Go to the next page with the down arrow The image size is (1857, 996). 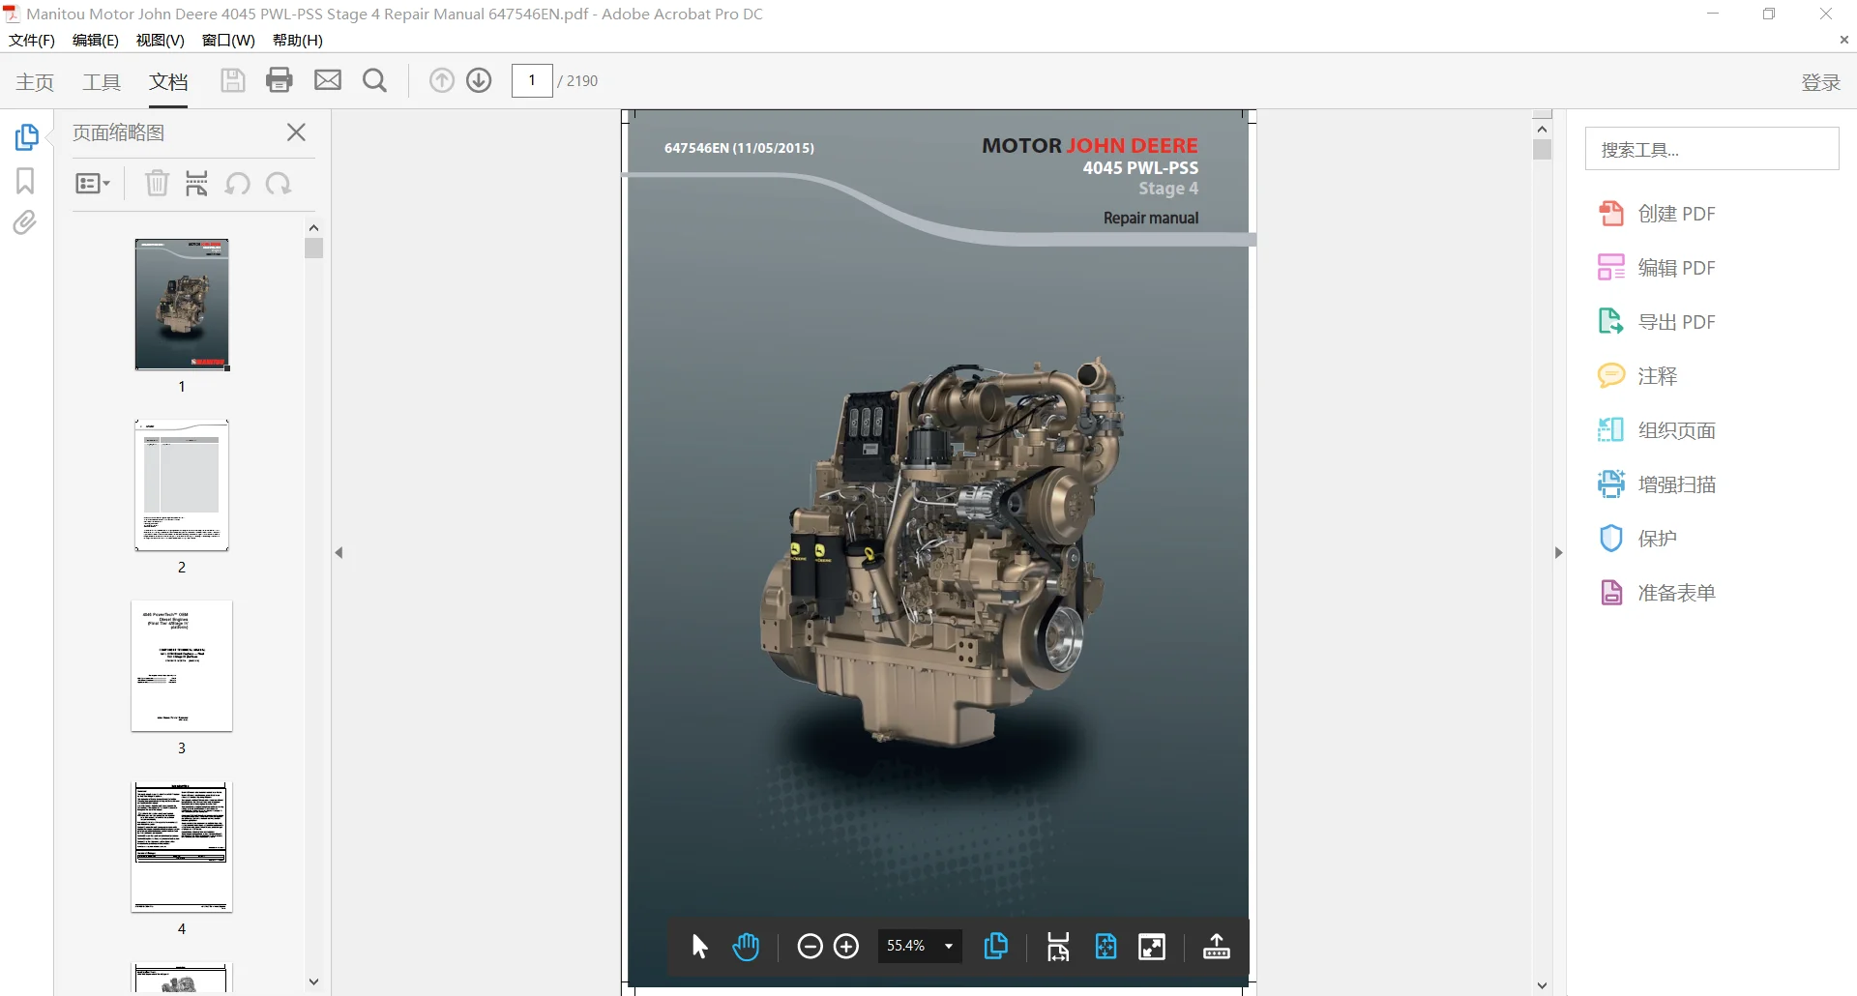479,80
